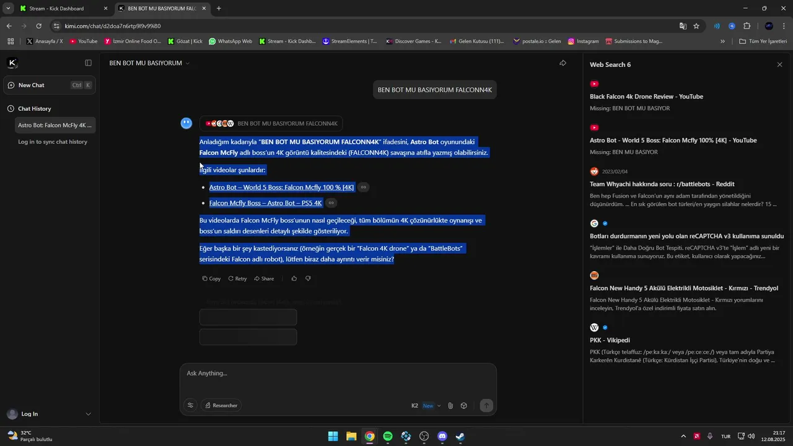Viewport: 793px width, 446px height.
Task: Dislike the response with thumbs down
Action: click(308, 279)
